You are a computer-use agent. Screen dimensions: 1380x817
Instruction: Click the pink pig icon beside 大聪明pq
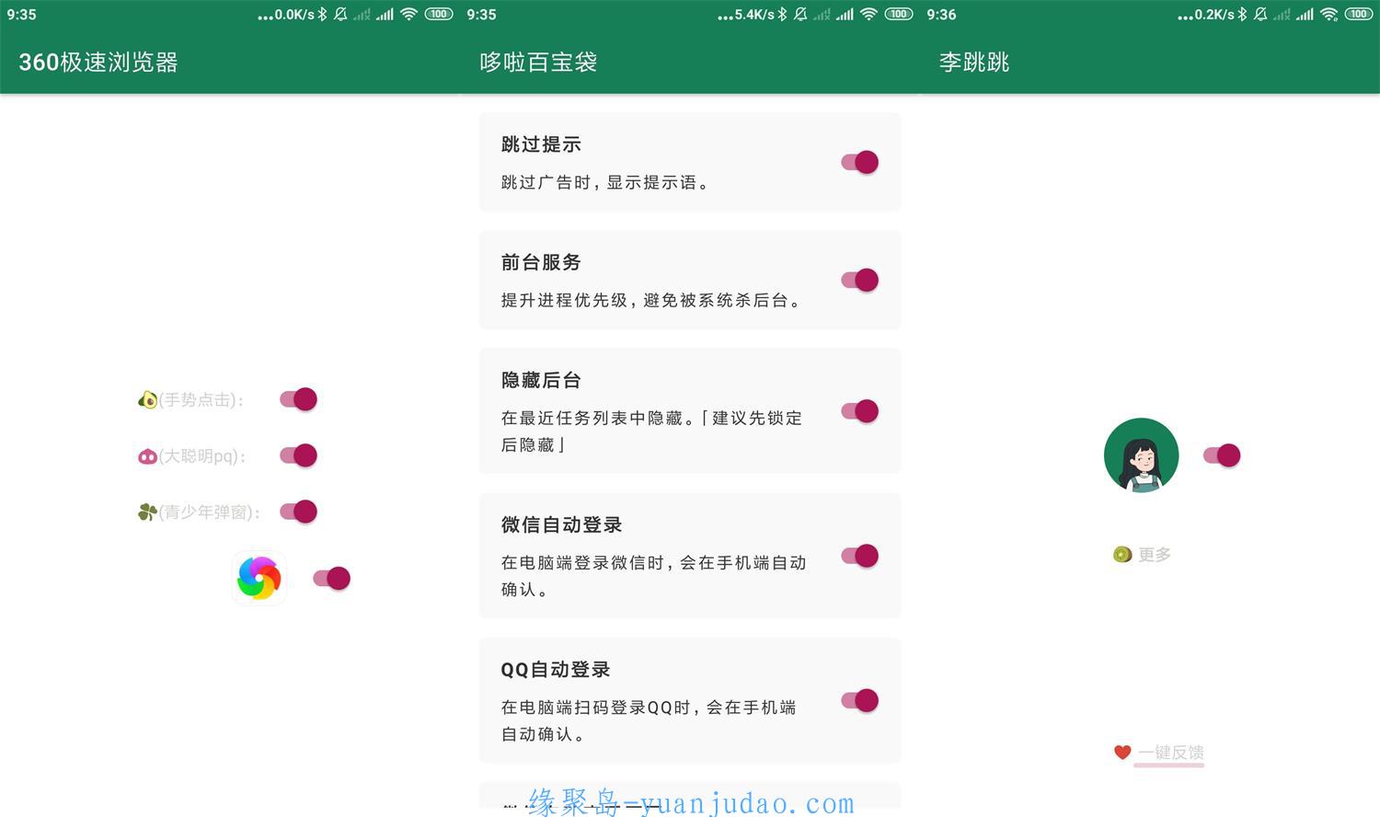click(x=147, y=456)
